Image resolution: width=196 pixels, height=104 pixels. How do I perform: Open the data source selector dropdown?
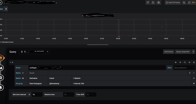[x=34, y=52]
